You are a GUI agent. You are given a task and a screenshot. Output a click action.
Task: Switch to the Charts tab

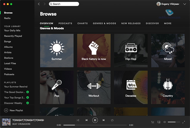pos(83,23)
